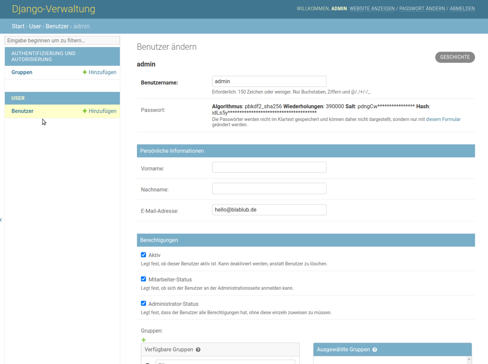Click the plus icon beside Benutzer in sidebar
The height and width of the screenshot is (364, 488).
tap(85, 111)
